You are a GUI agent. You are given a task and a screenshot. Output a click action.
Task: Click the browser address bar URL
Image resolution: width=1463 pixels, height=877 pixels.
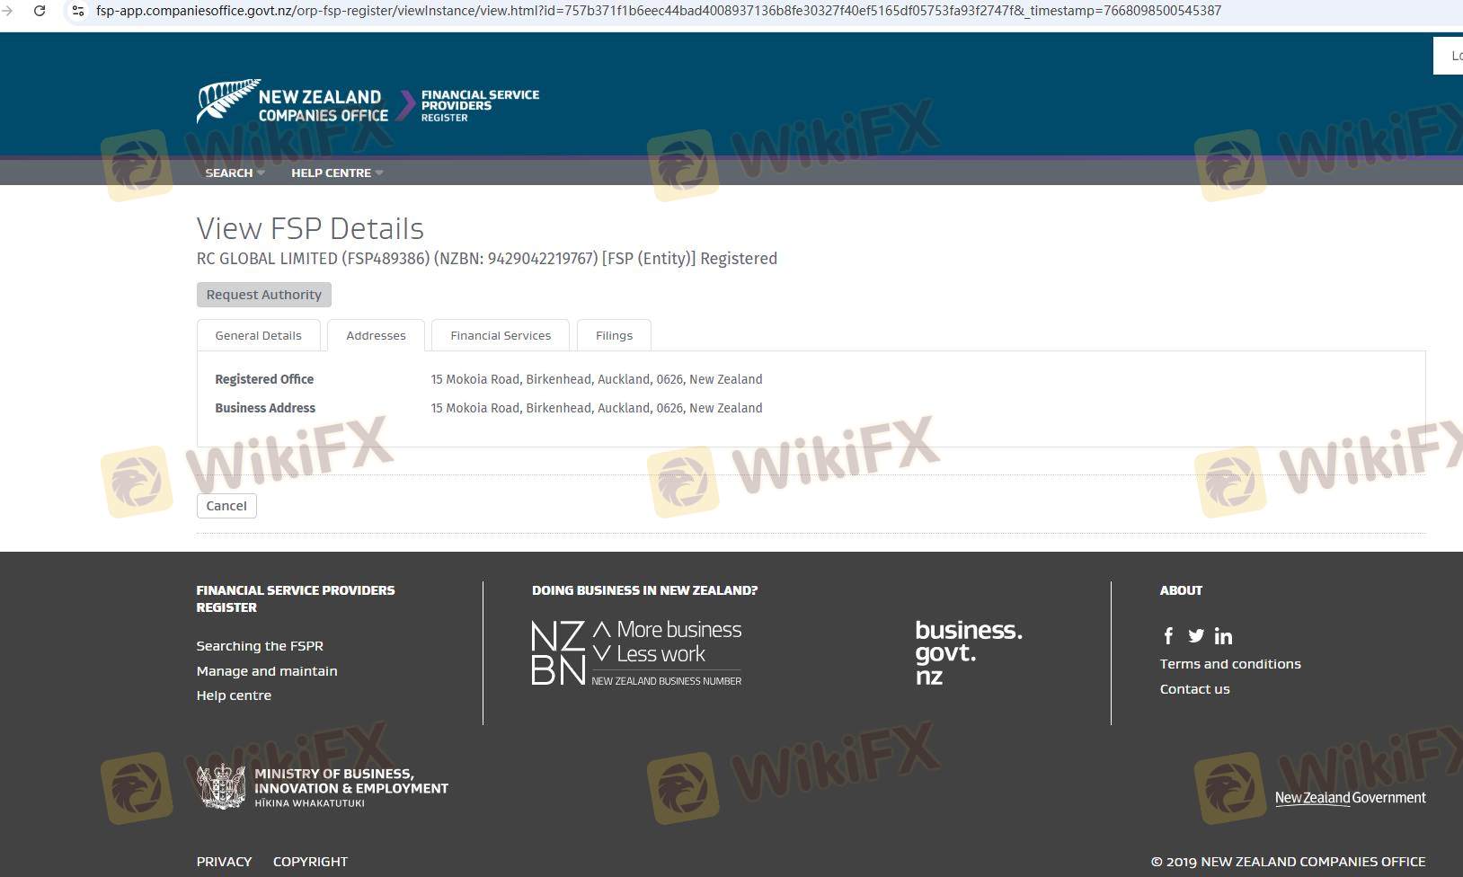point(658,11)
